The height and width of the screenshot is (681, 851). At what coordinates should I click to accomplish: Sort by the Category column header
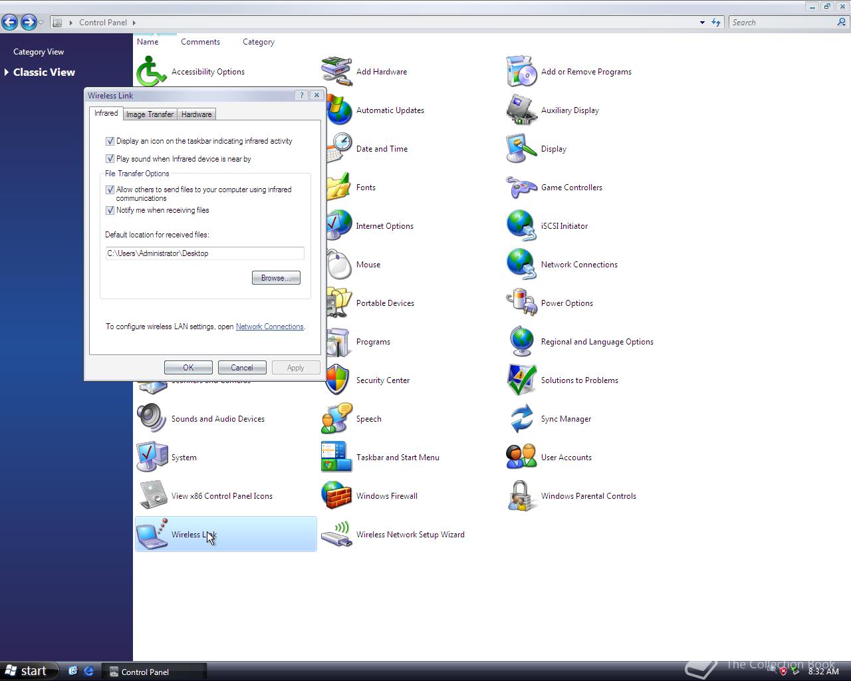pos(259,41)
